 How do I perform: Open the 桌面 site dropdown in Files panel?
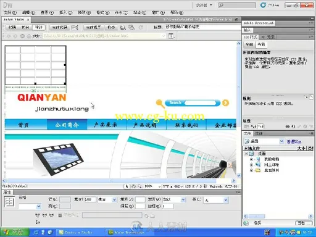tap(264, 141)
